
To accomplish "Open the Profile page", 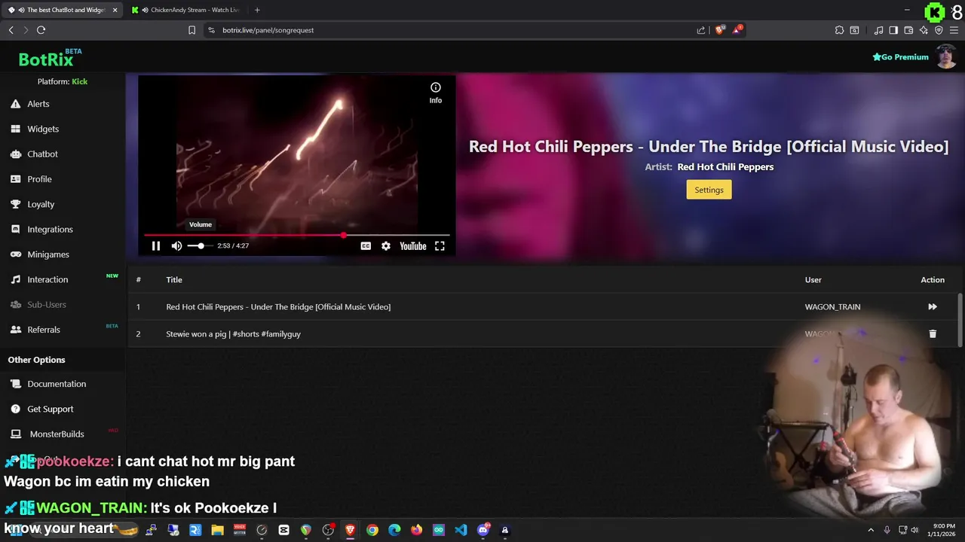I will pyautogui.click(x=39, y=179).
